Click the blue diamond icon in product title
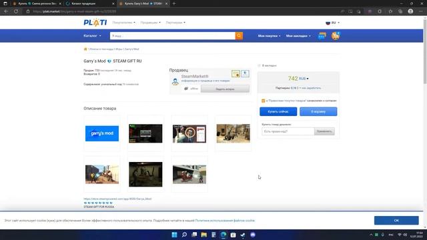This screenshot has height=240, width=427. click(x=109, y=61)
